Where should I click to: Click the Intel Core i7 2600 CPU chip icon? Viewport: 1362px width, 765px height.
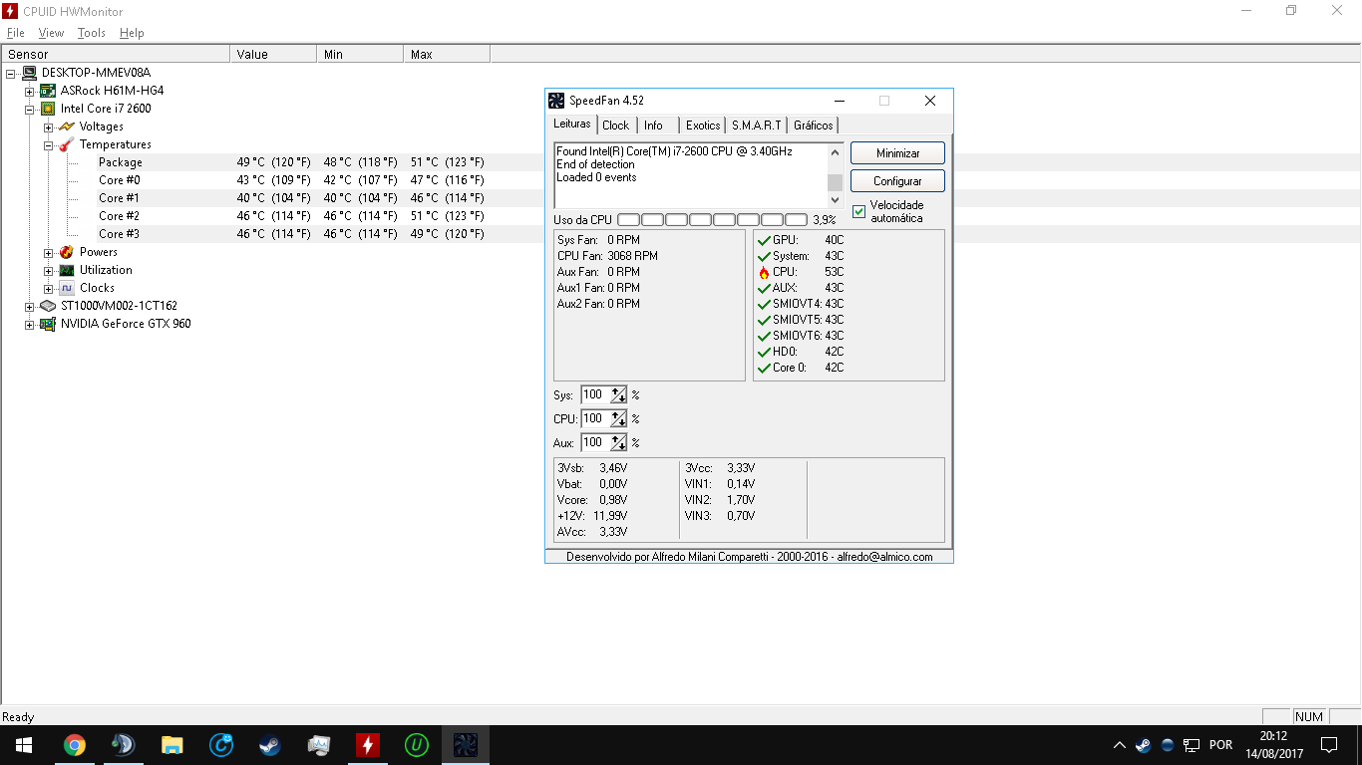pyautogui.click(x=48, y=109)
